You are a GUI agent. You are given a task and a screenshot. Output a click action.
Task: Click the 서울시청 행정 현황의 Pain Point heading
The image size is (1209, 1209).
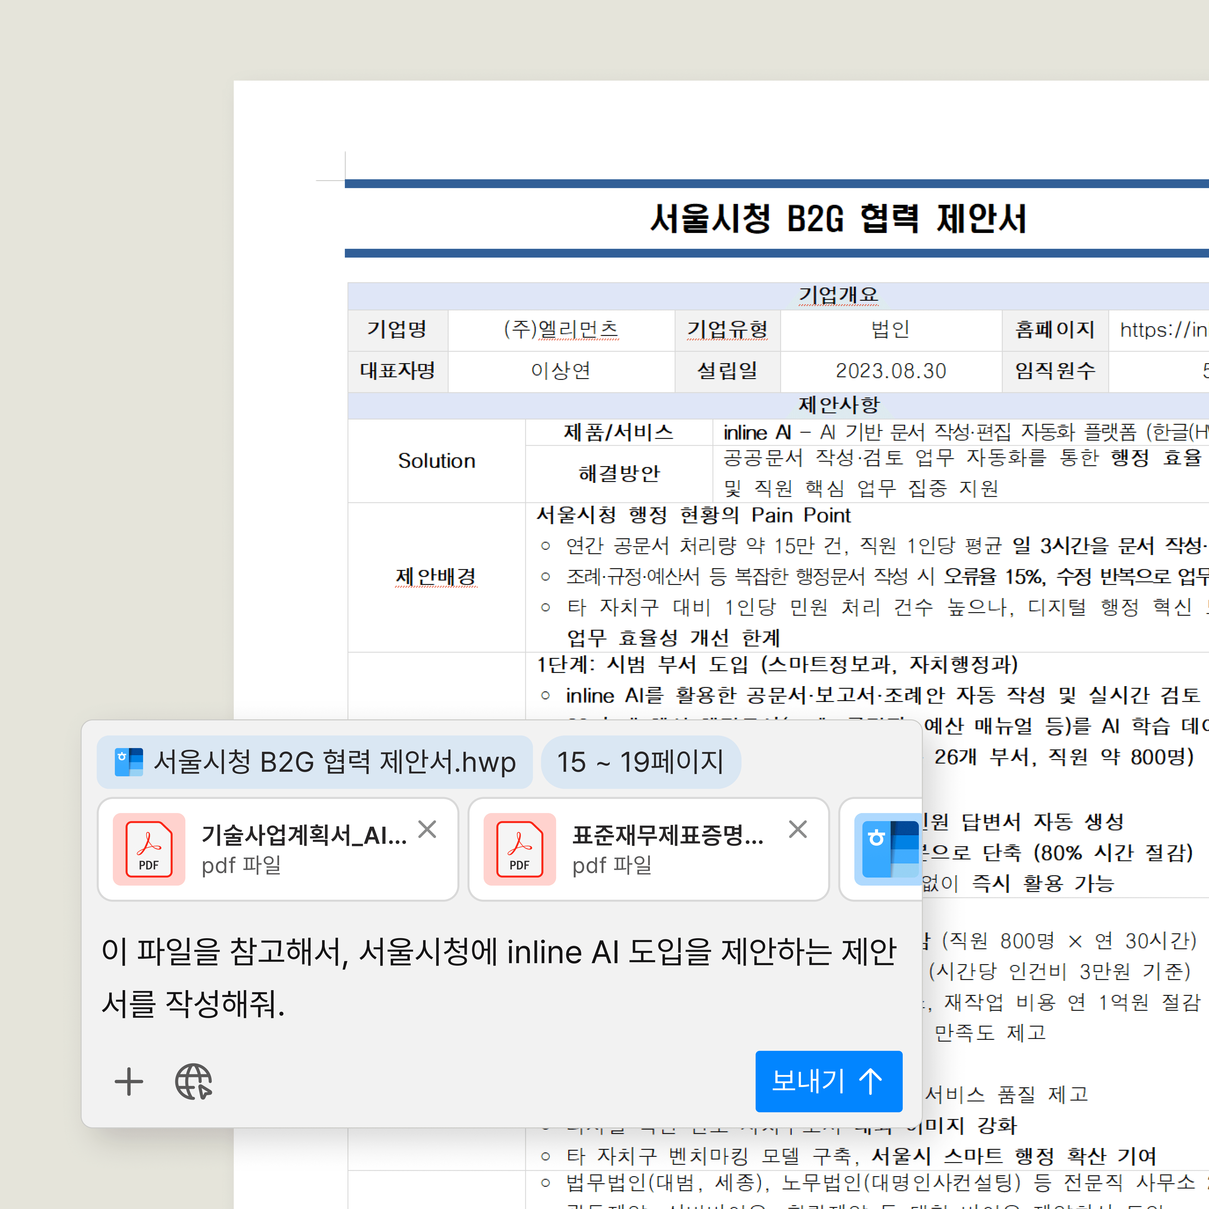click(x=693, y=515)
